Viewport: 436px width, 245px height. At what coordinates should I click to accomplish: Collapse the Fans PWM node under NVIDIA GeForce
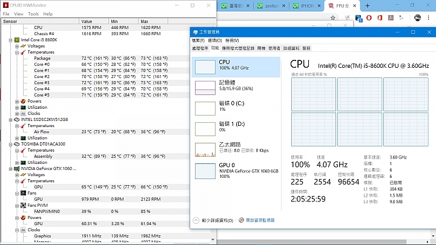point(17,205)
